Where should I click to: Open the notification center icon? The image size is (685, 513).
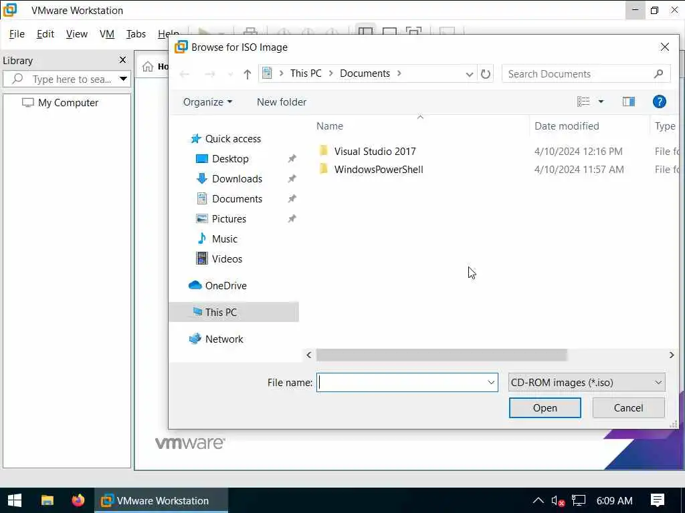[658, 500]
